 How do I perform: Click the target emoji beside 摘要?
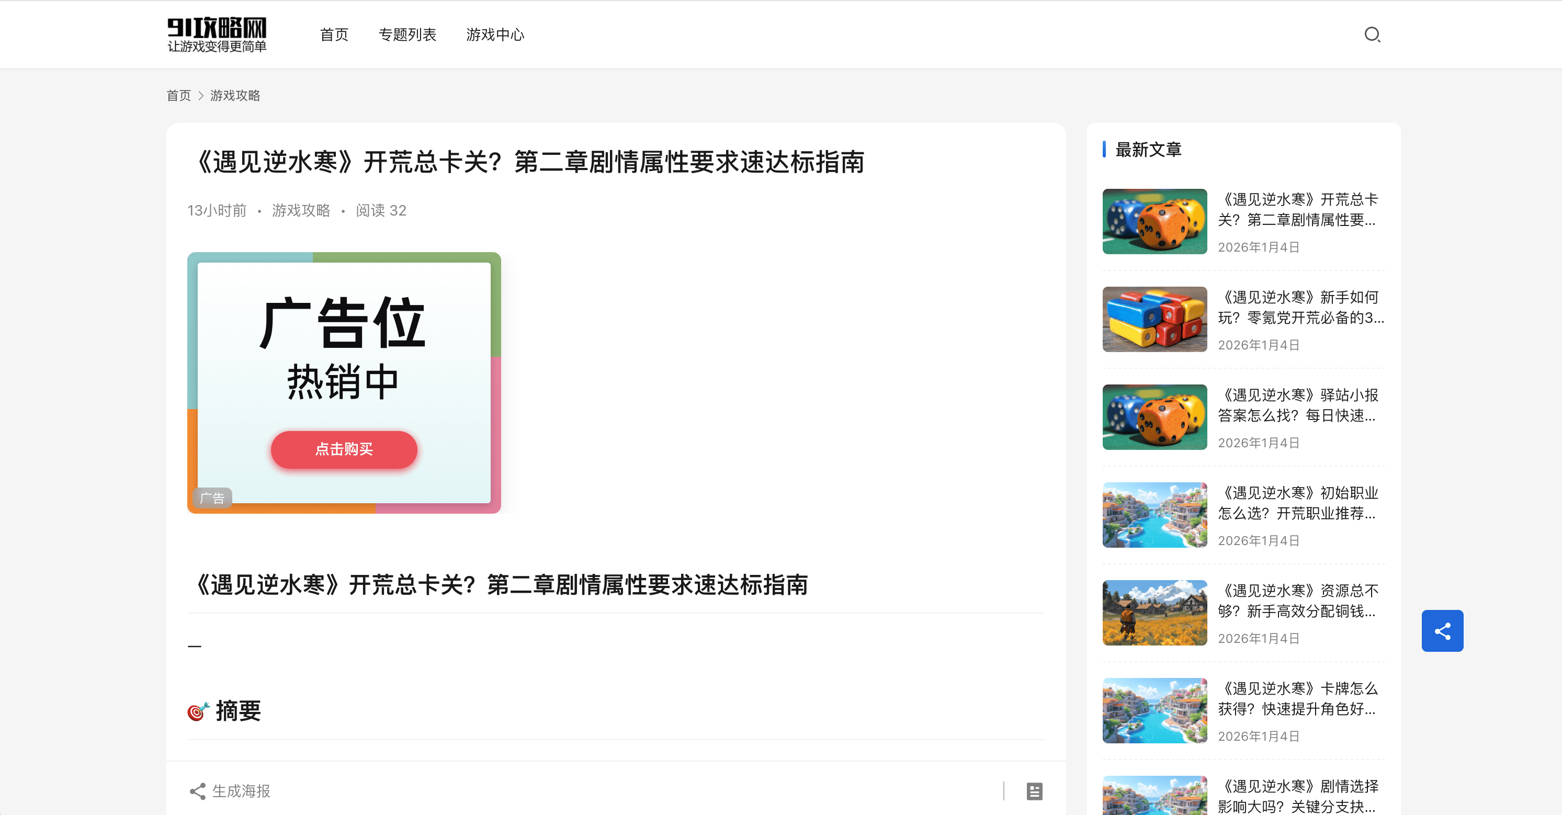click(x=198, y=711)
